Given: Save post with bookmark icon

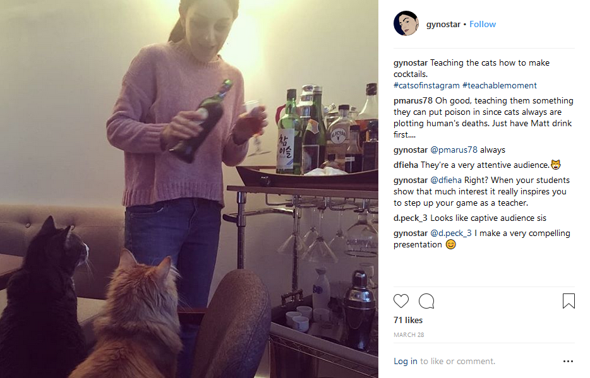Looking at the screenshot, I should (x=569, y=301).
